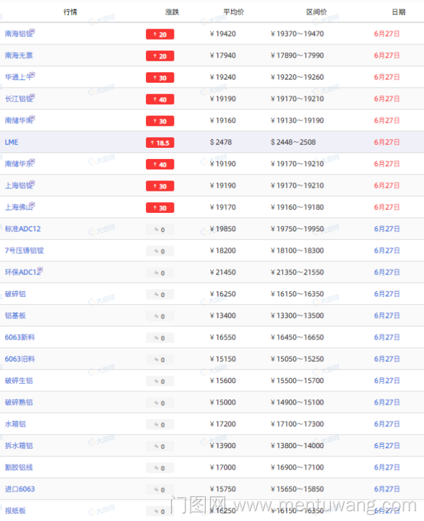424x521 pixels.
Task: Click the badge icon next to 上海铝锭
Action: pyautogui.click(x=32, y=184)
